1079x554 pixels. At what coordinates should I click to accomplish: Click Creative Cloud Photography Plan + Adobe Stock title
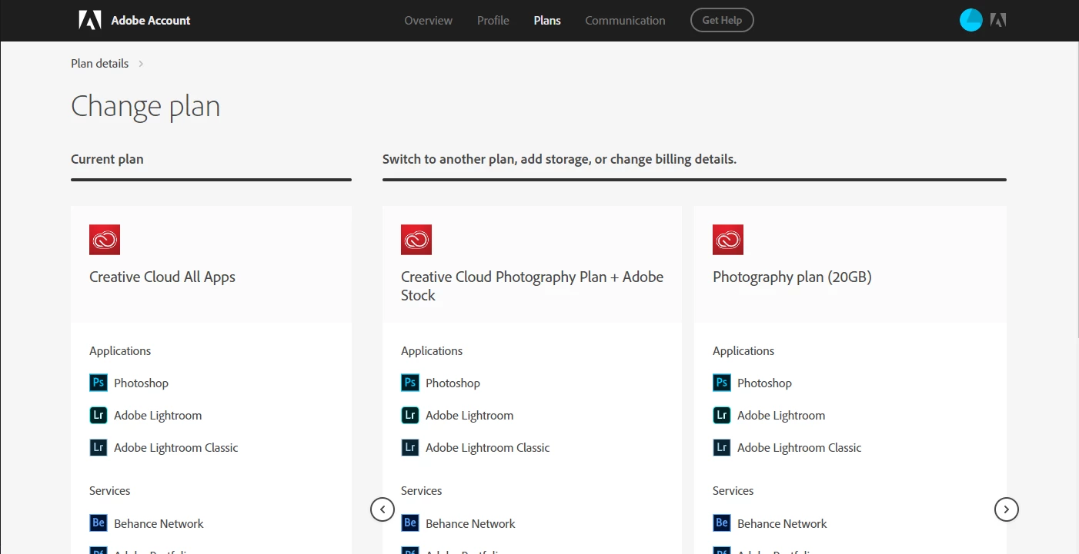coord(532,286)
